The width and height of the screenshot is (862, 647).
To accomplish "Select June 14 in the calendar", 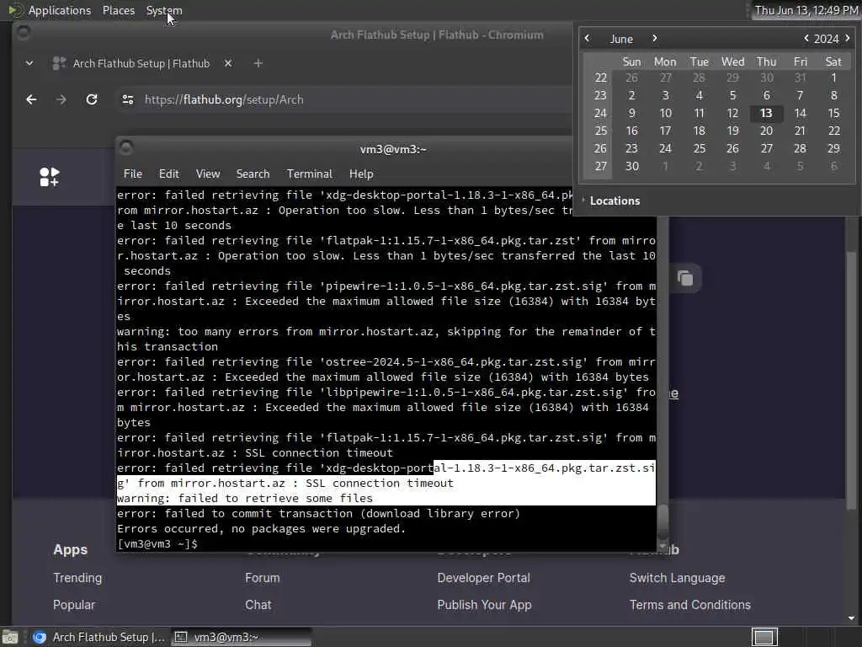I will pos(800,113).
